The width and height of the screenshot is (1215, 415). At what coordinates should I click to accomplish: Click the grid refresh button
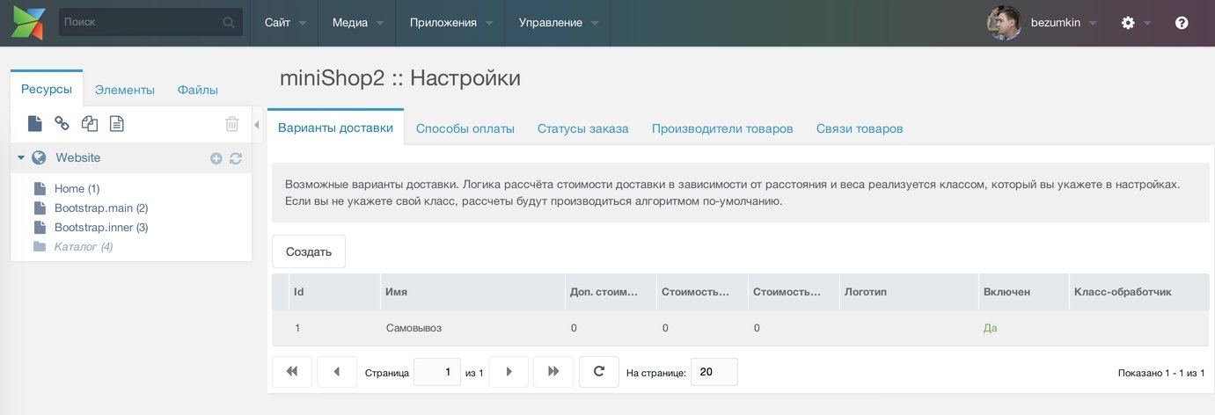599,372
